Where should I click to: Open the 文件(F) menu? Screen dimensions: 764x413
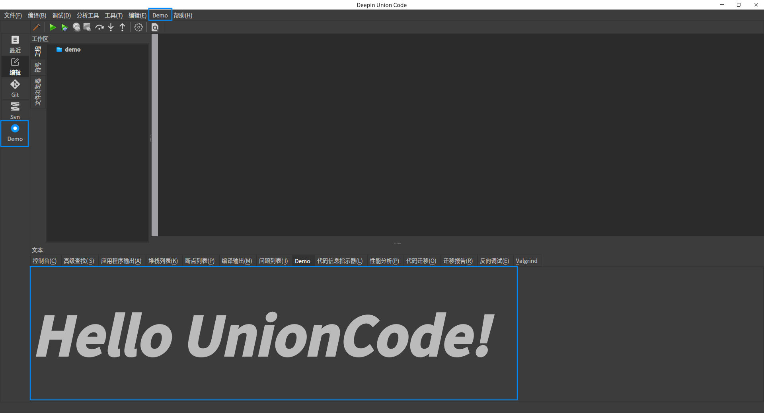coord(13,15)
